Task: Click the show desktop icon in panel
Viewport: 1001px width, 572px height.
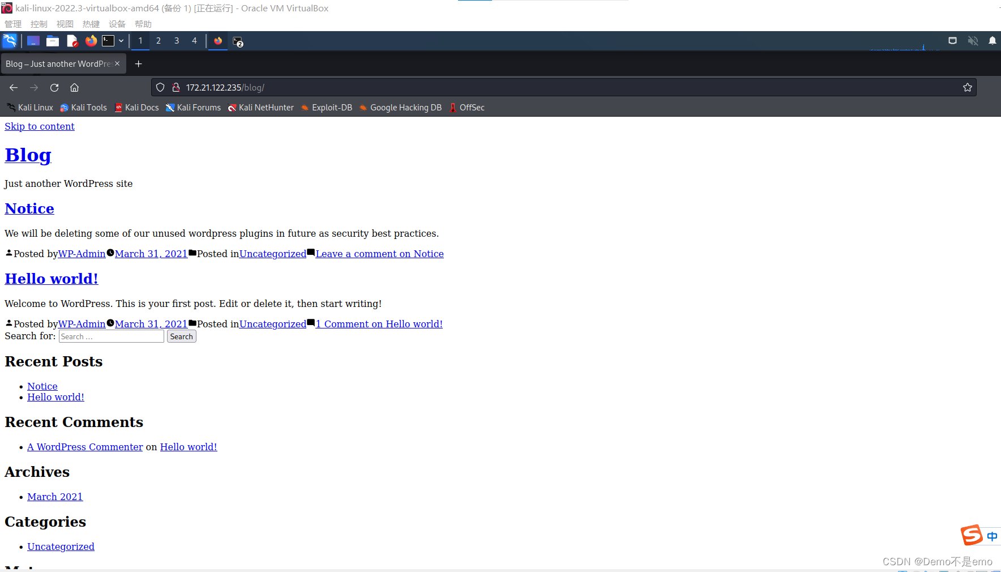Action: coord(33,41)
